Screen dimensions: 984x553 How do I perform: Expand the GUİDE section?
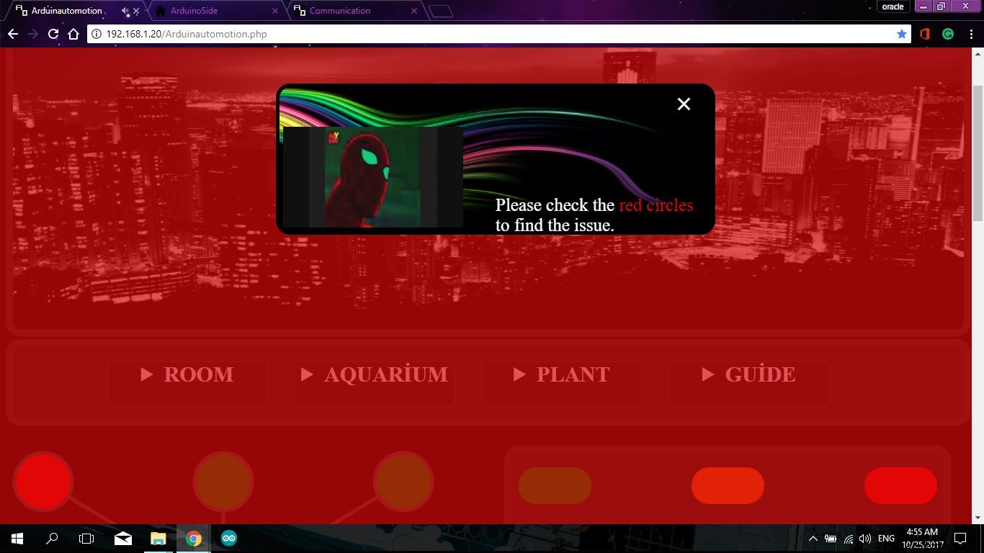click(749, 374)
